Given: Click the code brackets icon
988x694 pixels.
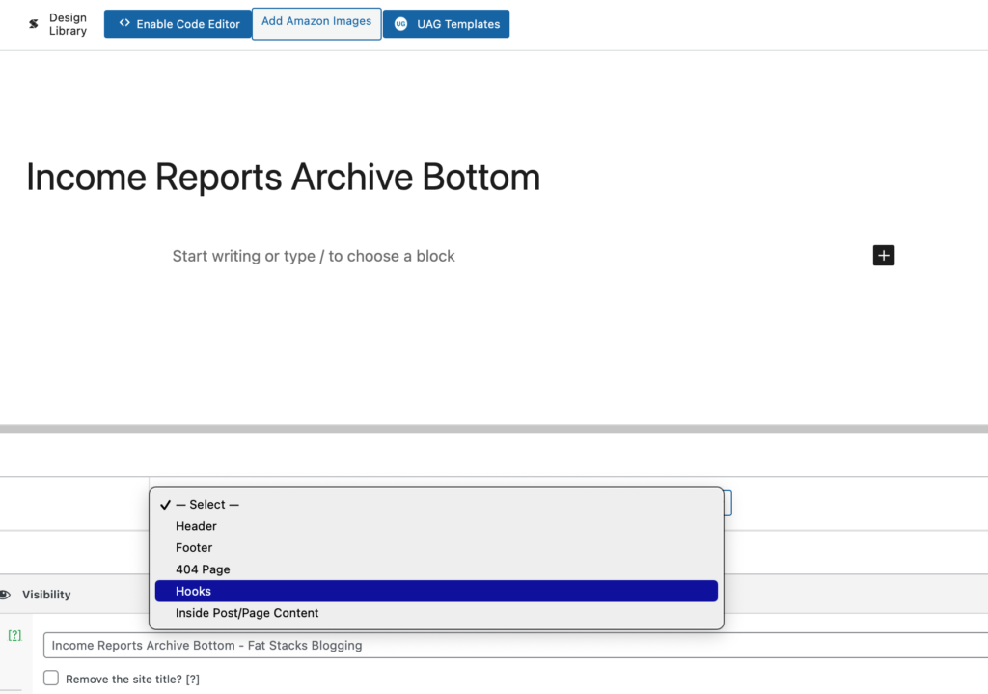Looking at the screenshot, I should [124, 23].
